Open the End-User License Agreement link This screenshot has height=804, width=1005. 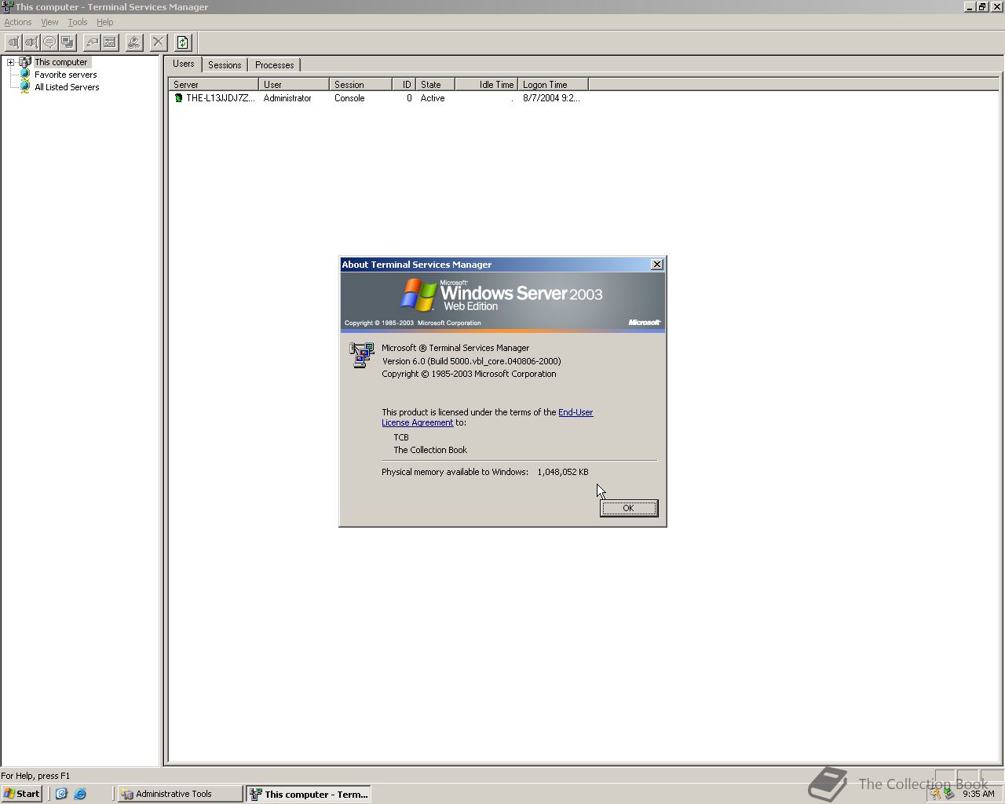click(x=487, y=417)
